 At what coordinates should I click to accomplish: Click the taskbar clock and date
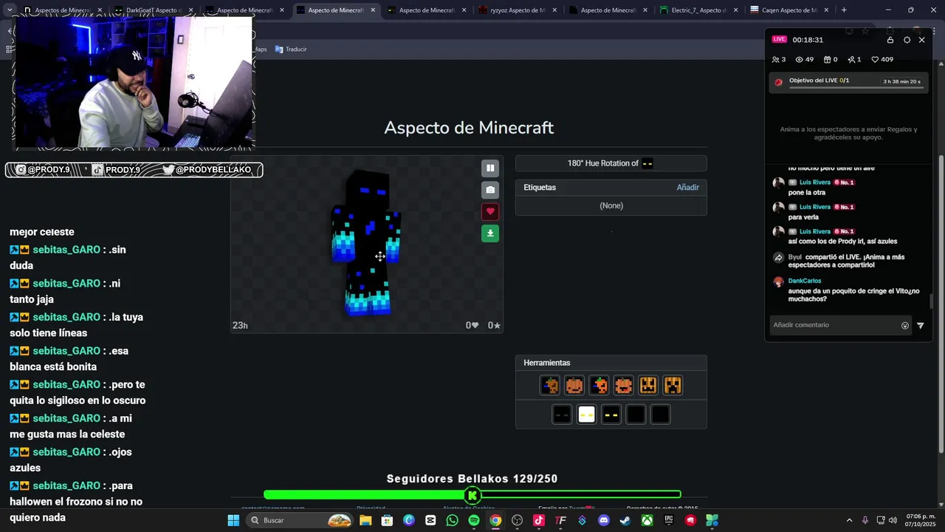pos(921,520)
